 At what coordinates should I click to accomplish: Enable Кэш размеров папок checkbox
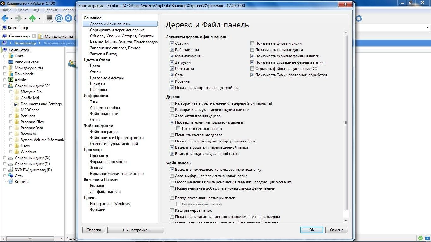tap(172, 210)
